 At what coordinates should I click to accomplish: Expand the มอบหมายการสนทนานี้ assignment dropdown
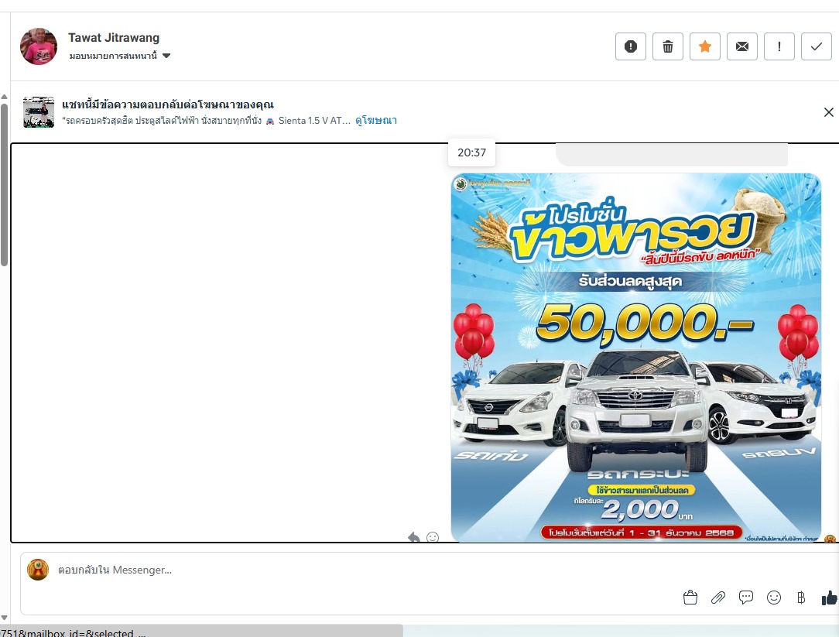(119, 56)
